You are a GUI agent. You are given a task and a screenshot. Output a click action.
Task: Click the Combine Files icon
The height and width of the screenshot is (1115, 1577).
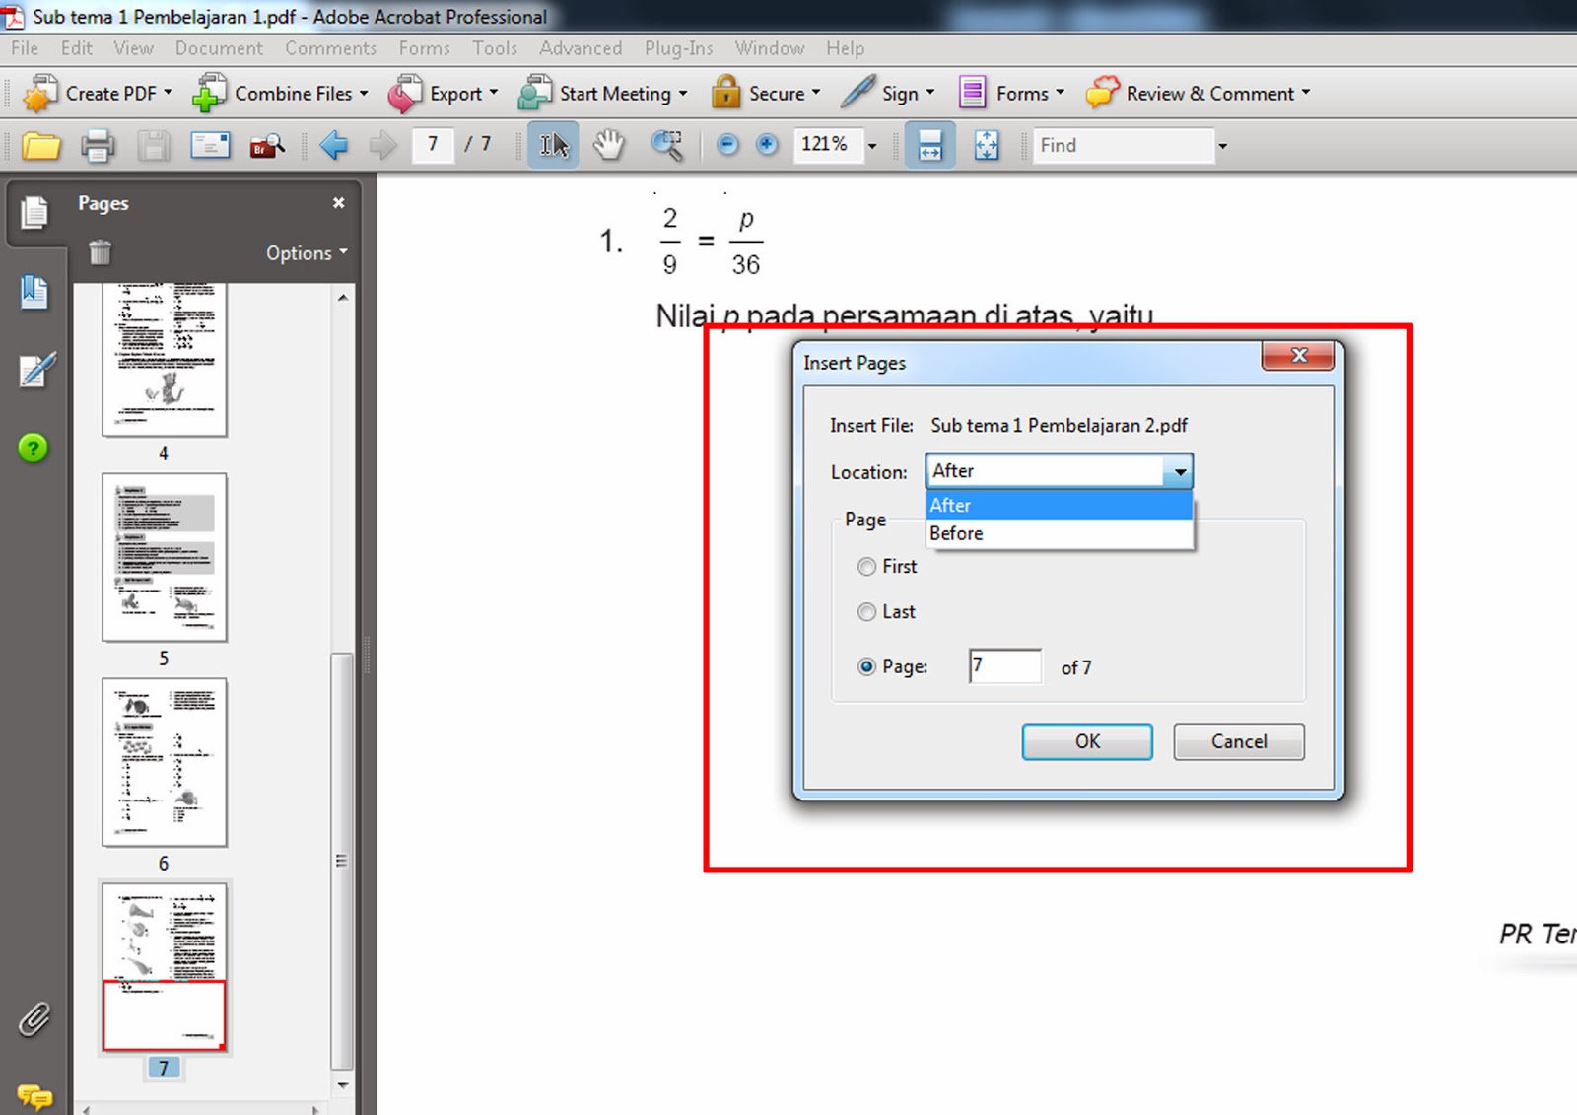point(209,94)
